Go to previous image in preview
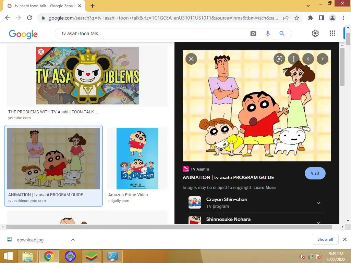The image size is (351, 263). pyautogui.click(x=308, y=59)
